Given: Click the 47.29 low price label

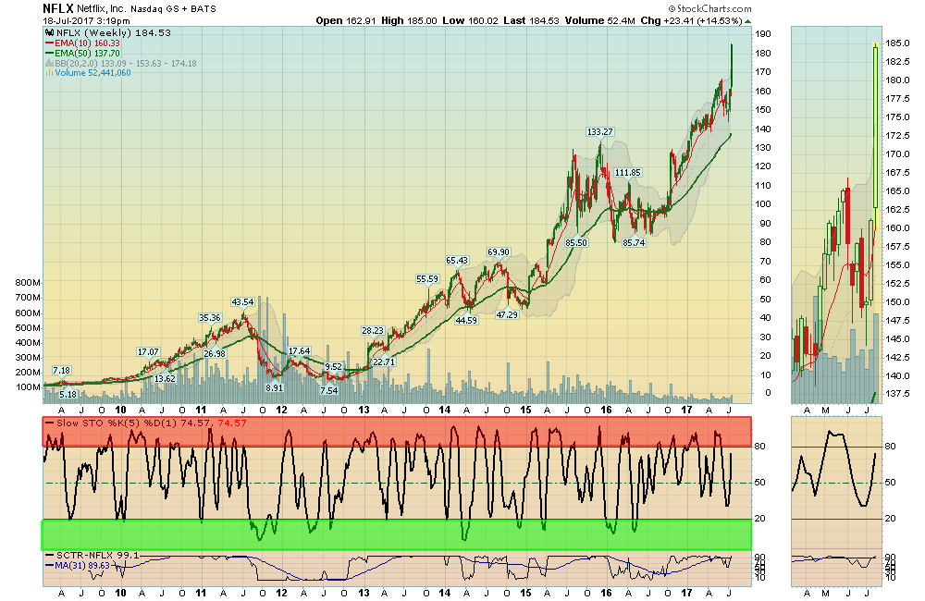Looking at the screenshot, I should point(507,315).
